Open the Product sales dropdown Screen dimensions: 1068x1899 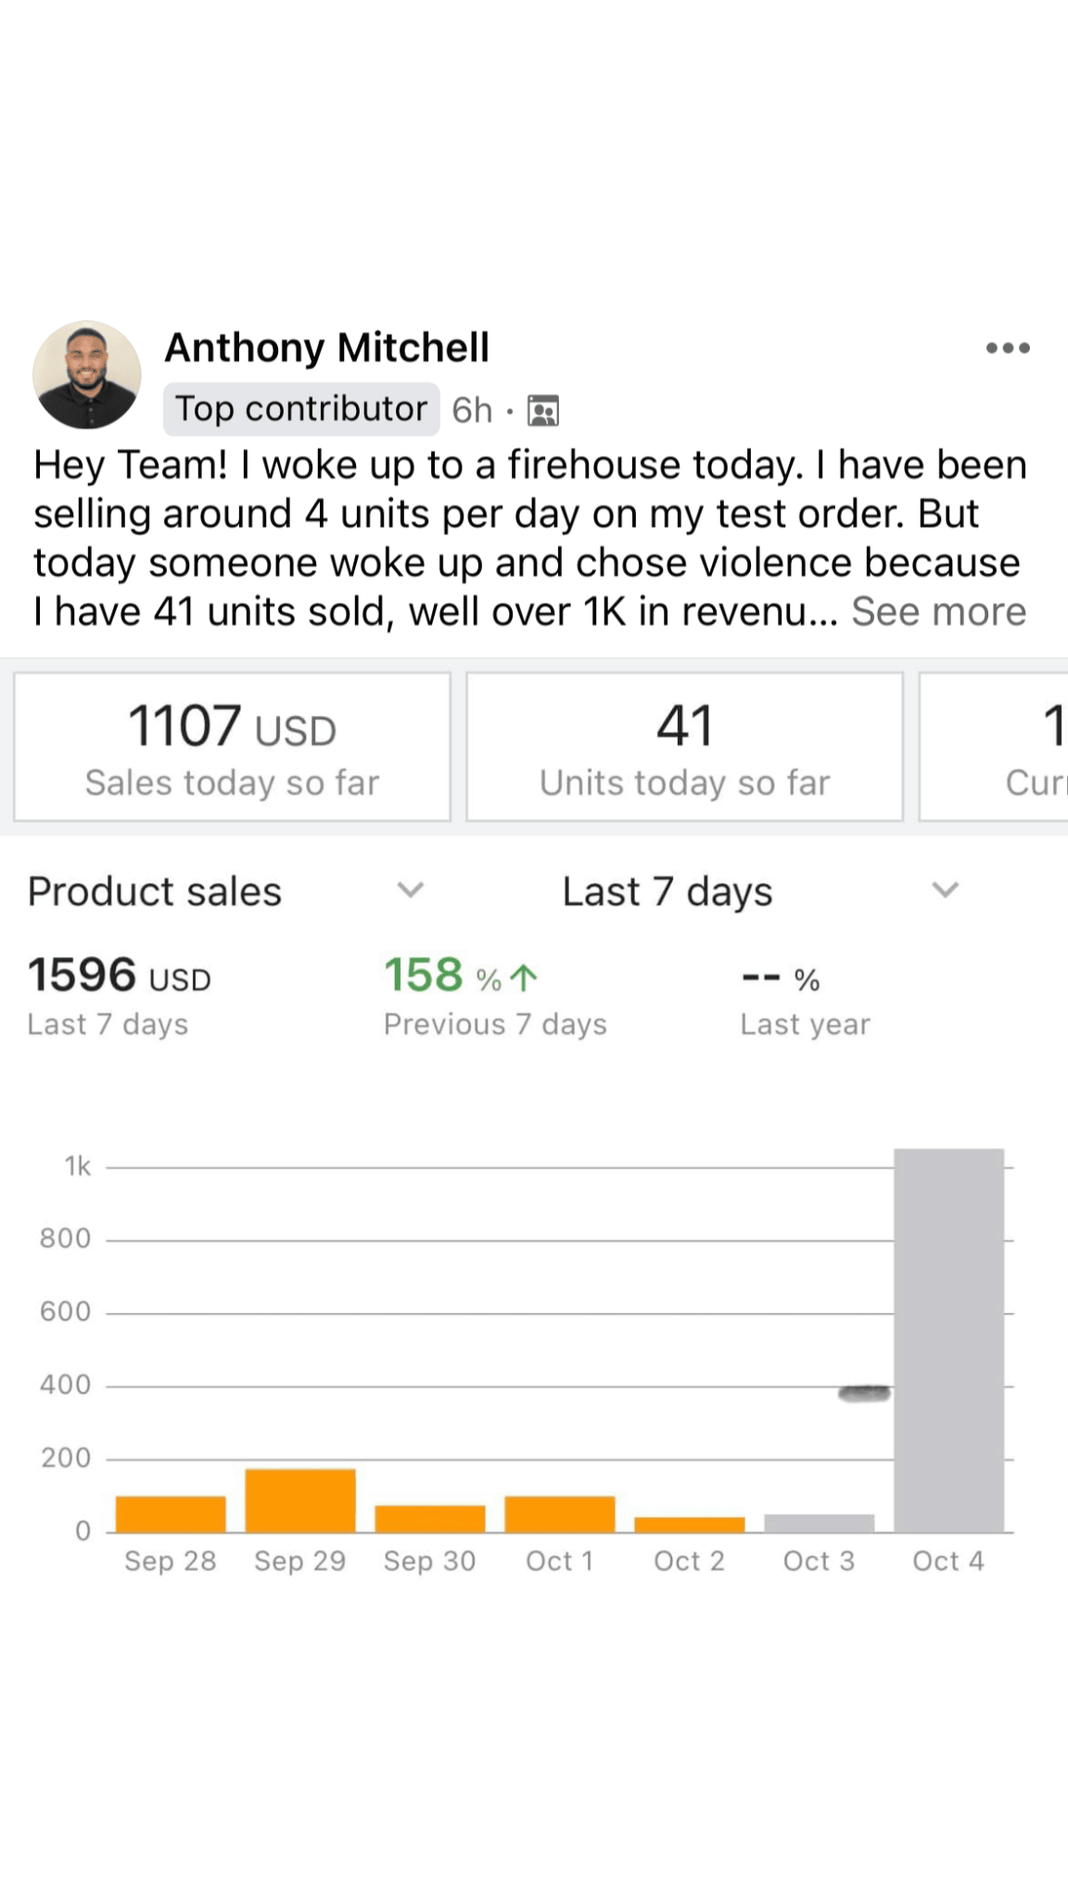(x=410, y=891)
